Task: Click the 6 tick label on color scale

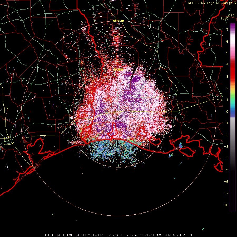Action: (x=227, y=41)
